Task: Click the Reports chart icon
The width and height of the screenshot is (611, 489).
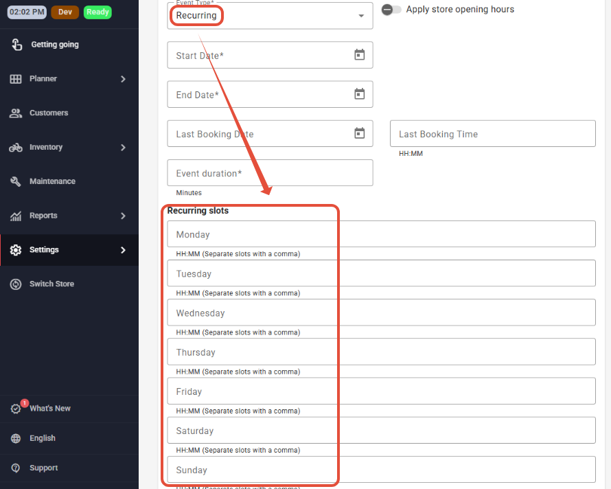Action: pyautogui.click(x=16, y=216)
